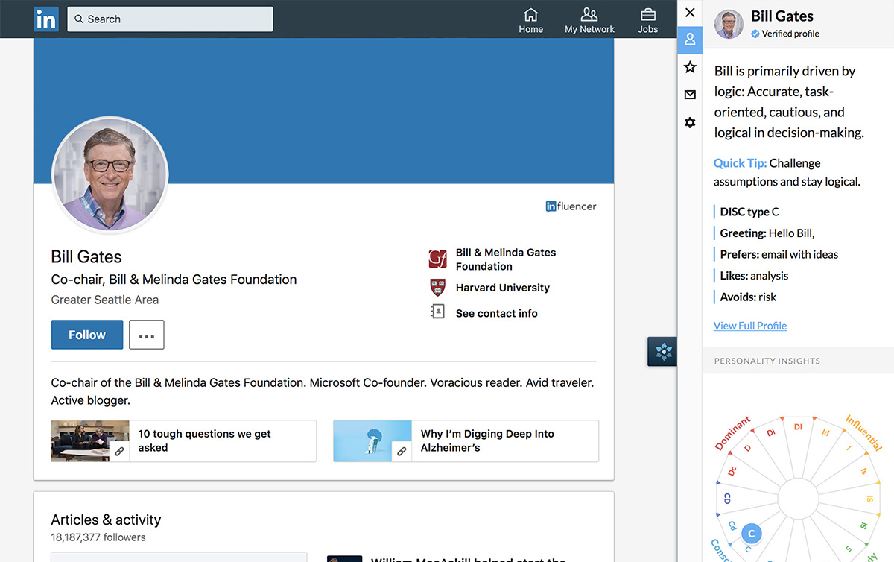Select the Di segment on DISC wheel
The height and width of the screenshot is (562, 894).
pos(771,432)
